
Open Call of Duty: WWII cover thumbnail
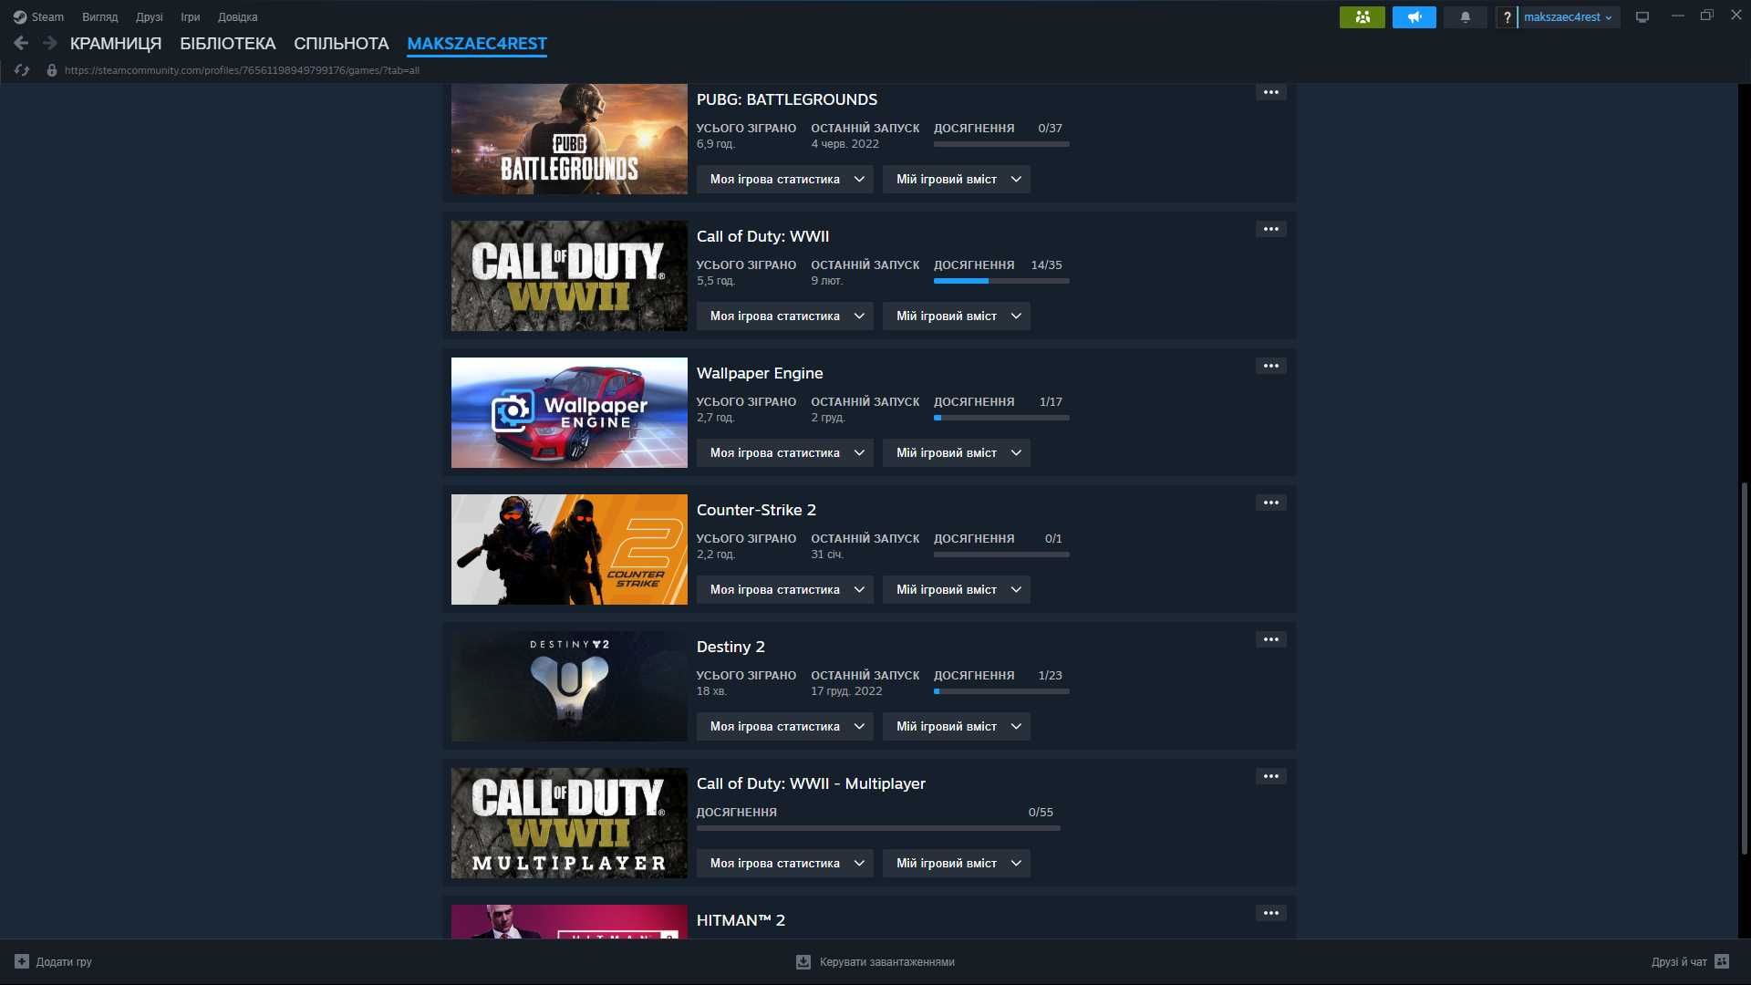(569, 275)
